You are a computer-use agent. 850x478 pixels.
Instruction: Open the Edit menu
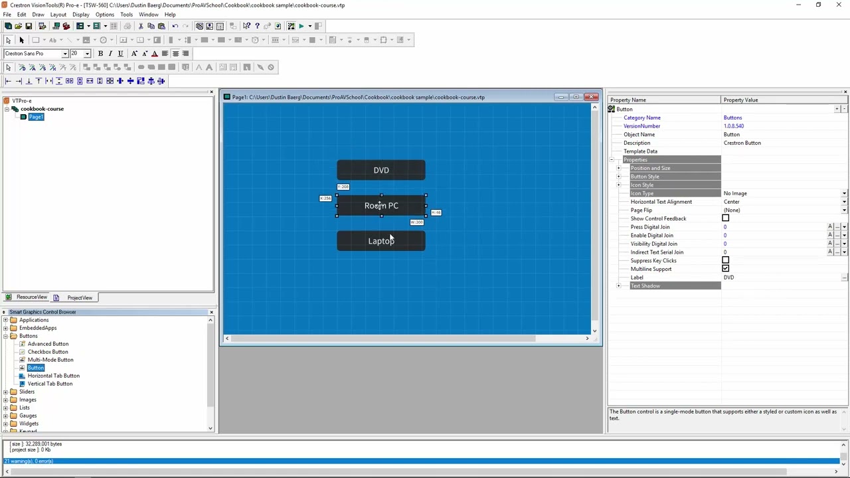[x=22, y=15]
